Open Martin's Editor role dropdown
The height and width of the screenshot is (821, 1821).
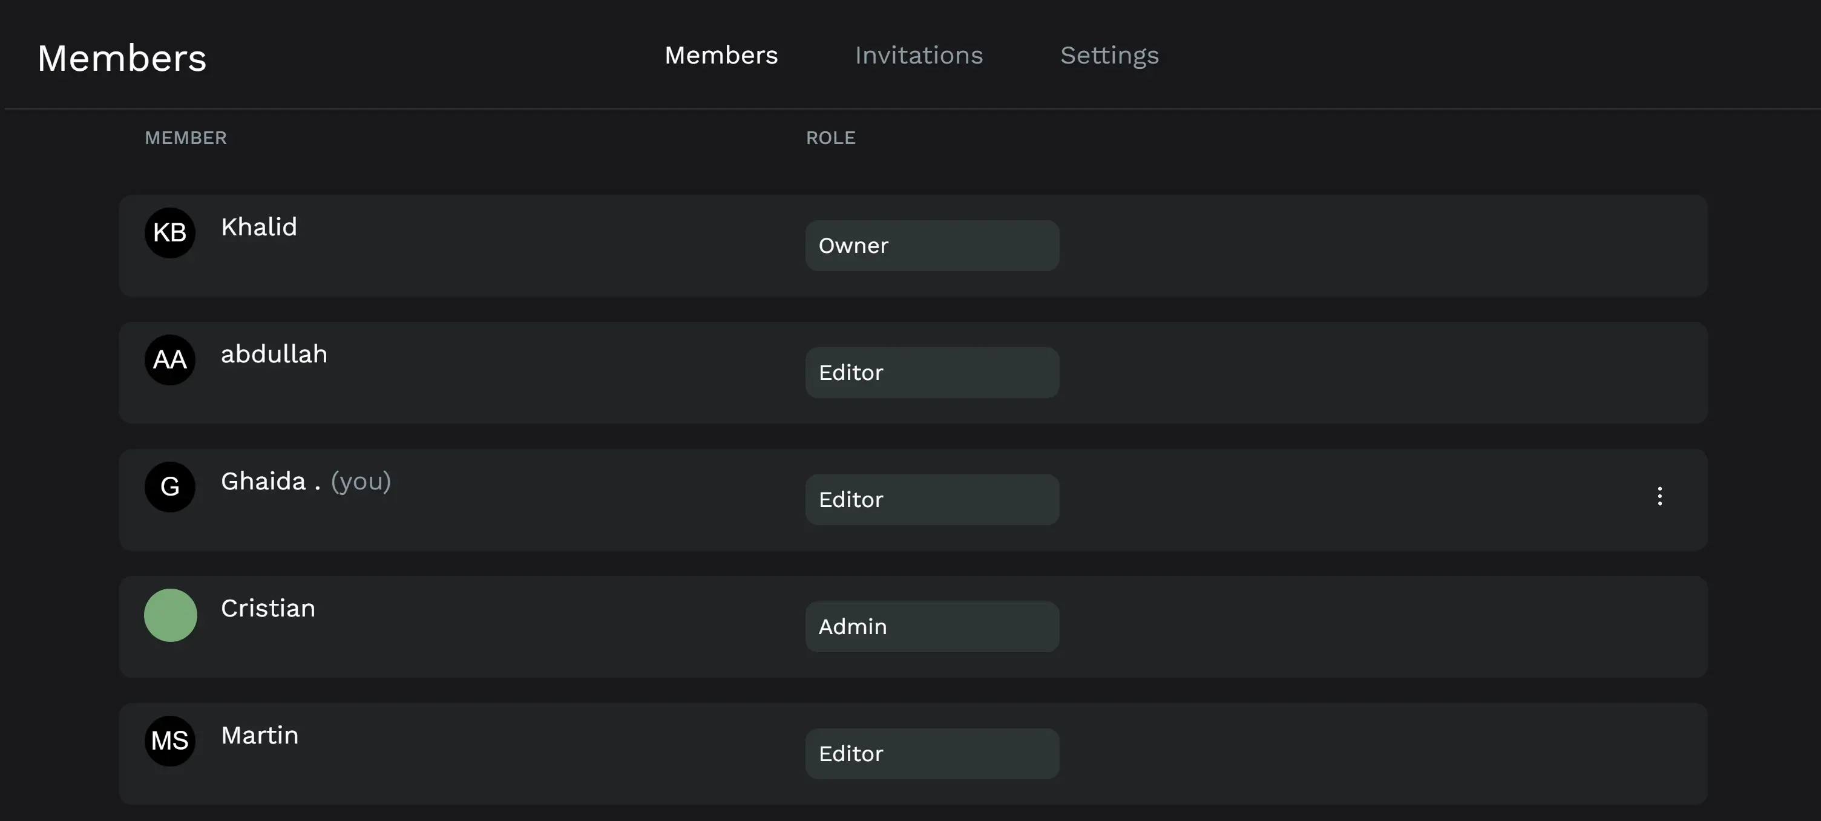tap(932, 754)
